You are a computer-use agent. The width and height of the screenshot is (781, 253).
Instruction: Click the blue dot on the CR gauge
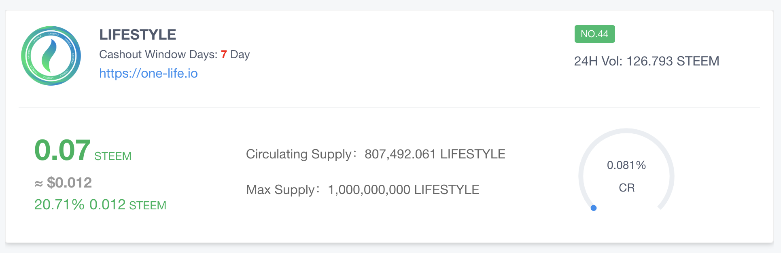[594, 208]
